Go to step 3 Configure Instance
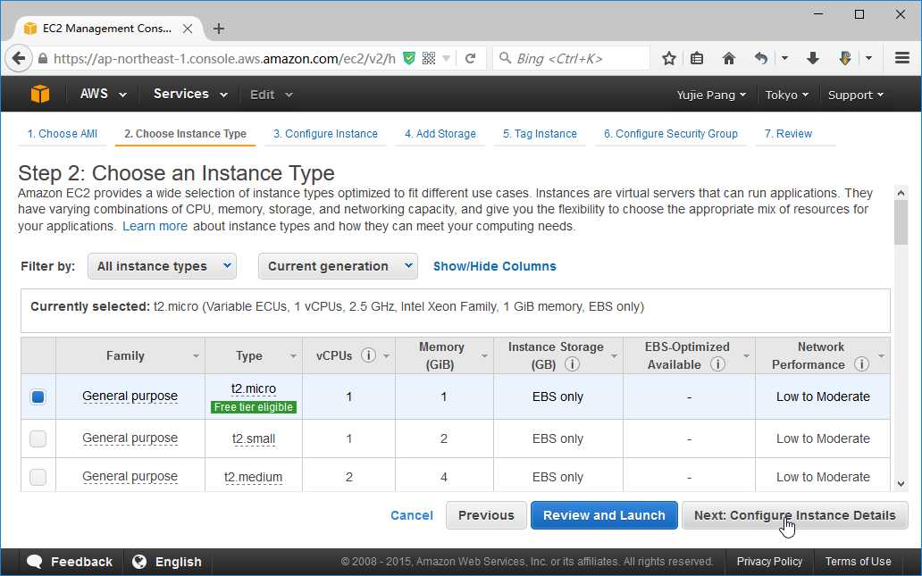922x576 pixels. pos(325,133)
